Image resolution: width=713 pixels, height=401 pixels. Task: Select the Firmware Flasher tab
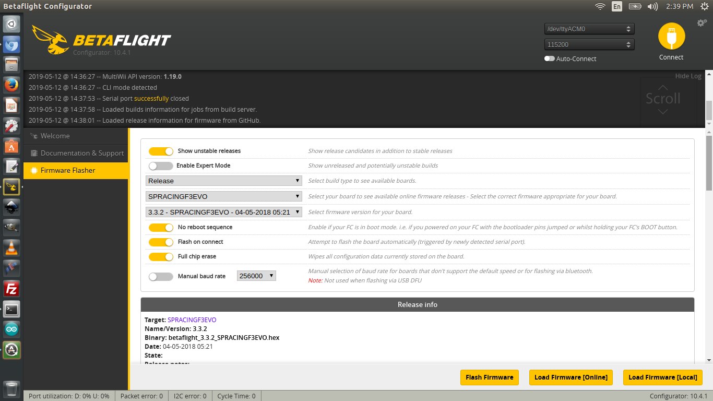[76, 170]
